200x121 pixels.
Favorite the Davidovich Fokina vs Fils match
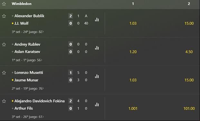[x=4, y=101]
